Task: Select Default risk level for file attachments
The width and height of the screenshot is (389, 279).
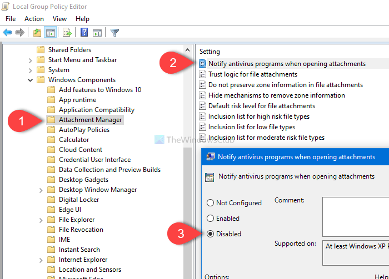Action: coord(262,106)
